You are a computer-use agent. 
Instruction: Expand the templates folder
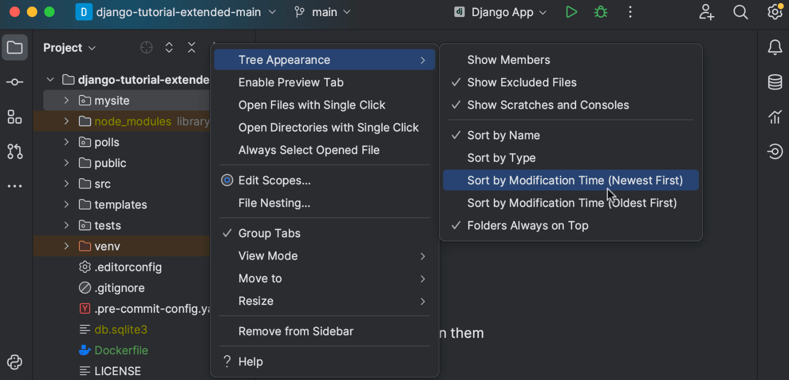point(67,205)
